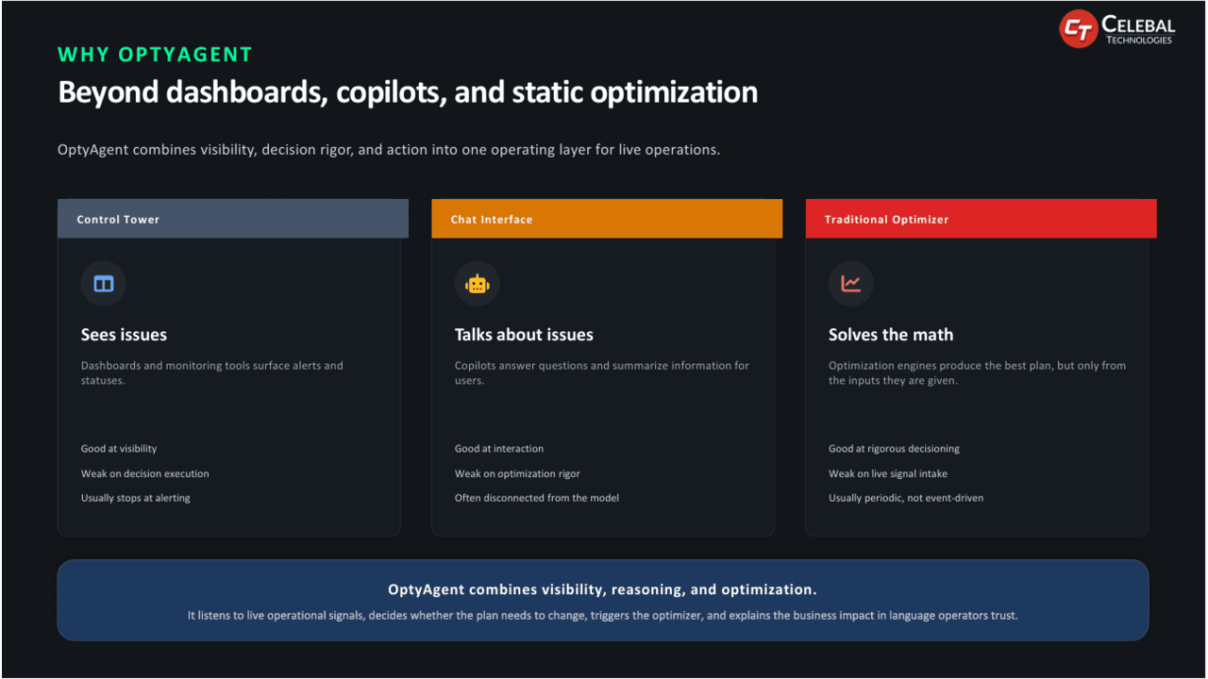Image resolution: width=1208 pixels, height=679 pixels.
Task: Click Good at rigorous decisioning line
Action: click(x=894, y=449)
